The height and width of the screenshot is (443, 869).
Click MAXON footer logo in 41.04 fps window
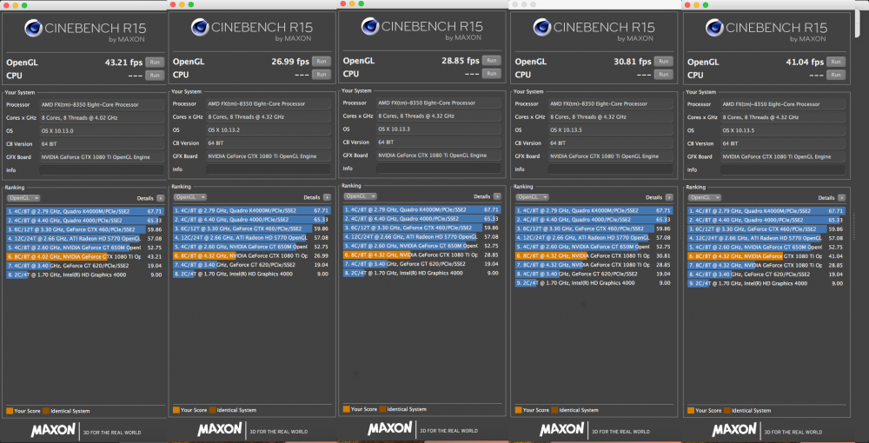(x=733, y=429)
